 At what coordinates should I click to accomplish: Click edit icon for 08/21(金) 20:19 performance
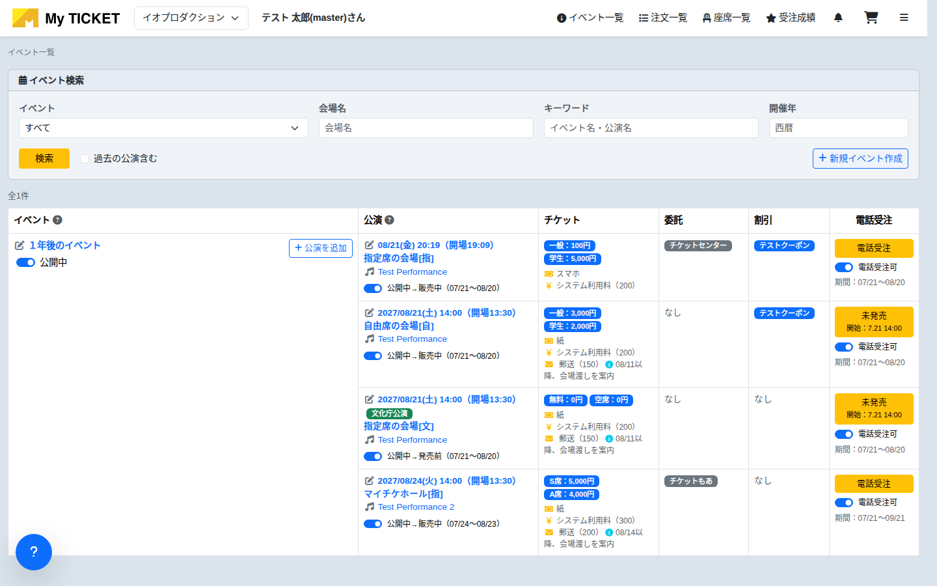coord(369,245)
